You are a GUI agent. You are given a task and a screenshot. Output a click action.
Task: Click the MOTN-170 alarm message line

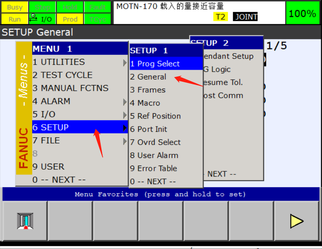click(170, 6)
